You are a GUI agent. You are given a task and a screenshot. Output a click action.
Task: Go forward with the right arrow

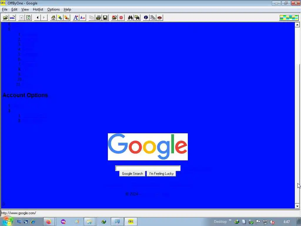tap(44, 18)
